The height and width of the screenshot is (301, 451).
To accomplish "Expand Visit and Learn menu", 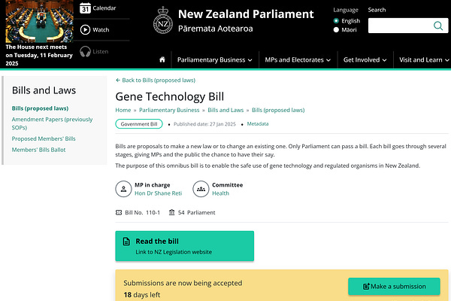I will point(424,60).
